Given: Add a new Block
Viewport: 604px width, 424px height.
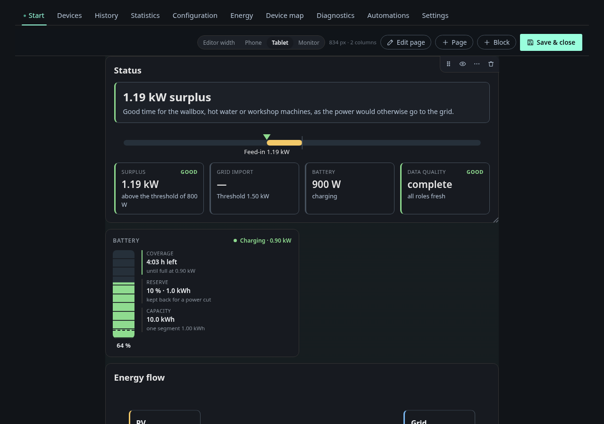Looking at the screenshot, I should tap(496, 42).
